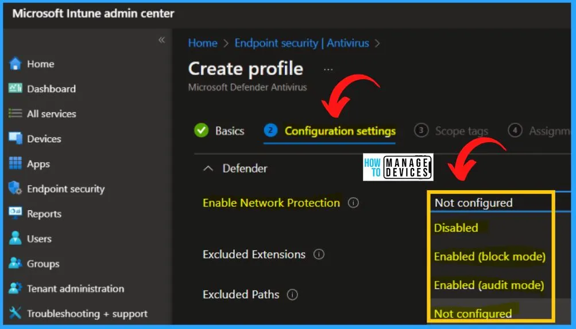
Task: Open info tooltip for Enable Network Protection
Action: click(x=353, y=203)
